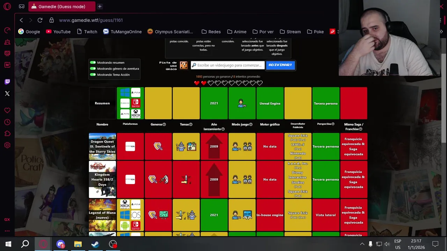Click the In-house engine cell for Legend of Mana
Image resolution: width=447 pixels, height=251 pixels.
tap(270, 215)
